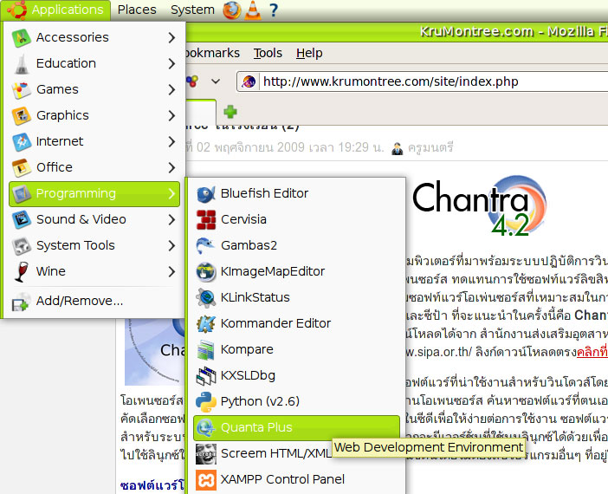Viewport: 608px width, 494px height.
Task: Click the Add/Remove package icon
Action: (21, 302)
